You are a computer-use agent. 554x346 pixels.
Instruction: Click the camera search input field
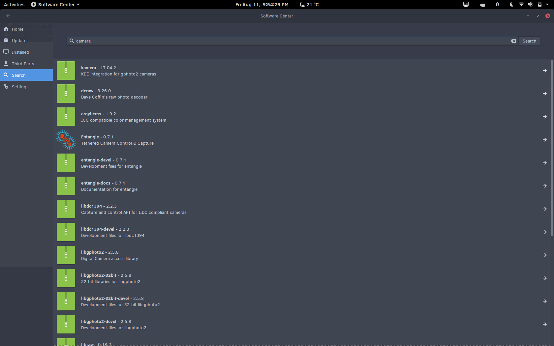click(292, 41)
